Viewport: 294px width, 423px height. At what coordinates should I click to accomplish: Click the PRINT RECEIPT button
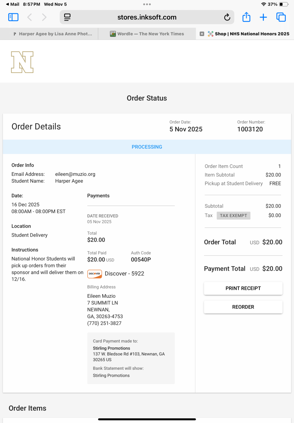tap(243, 288)
